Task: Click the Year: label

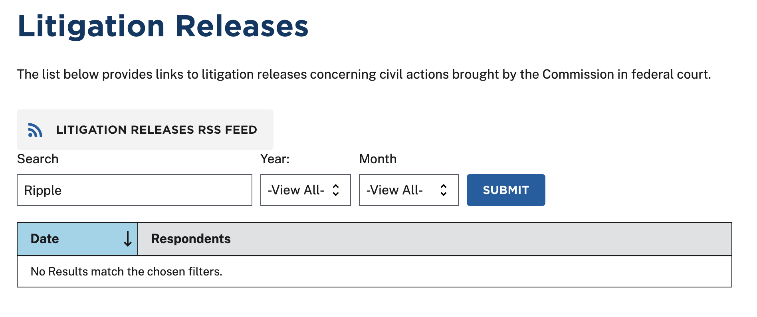Action: coord(275,159)
